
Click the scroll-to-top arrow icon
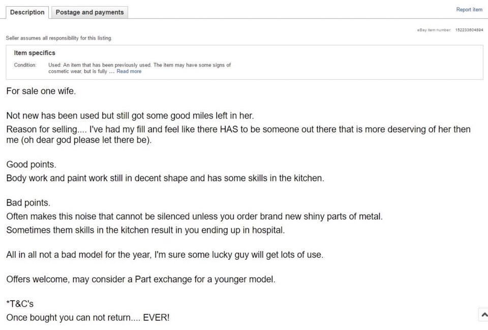(483, 314)
